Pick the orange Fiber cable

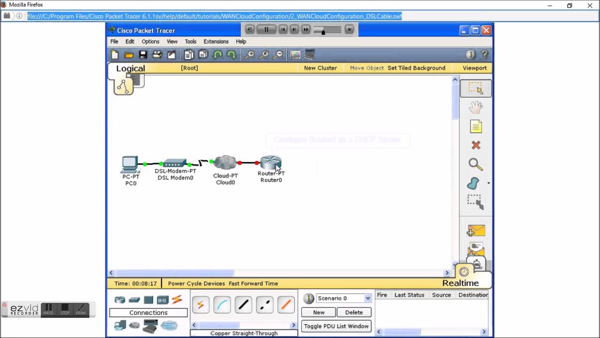coord(286,305)
